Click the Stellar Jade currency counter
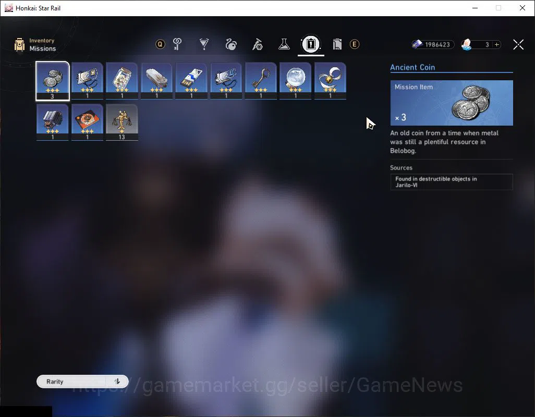The width and height of the screenshot is (535, 417). click(x=433, y=44)
